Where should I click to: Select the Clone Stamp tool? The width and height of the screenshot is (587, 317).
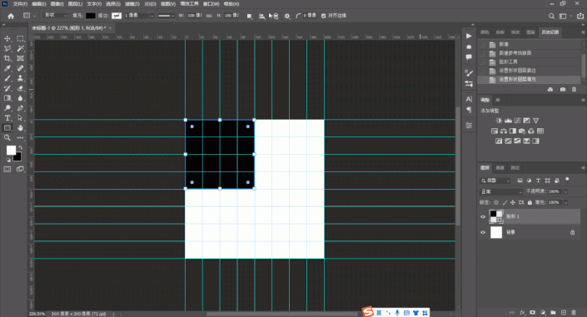20,78
